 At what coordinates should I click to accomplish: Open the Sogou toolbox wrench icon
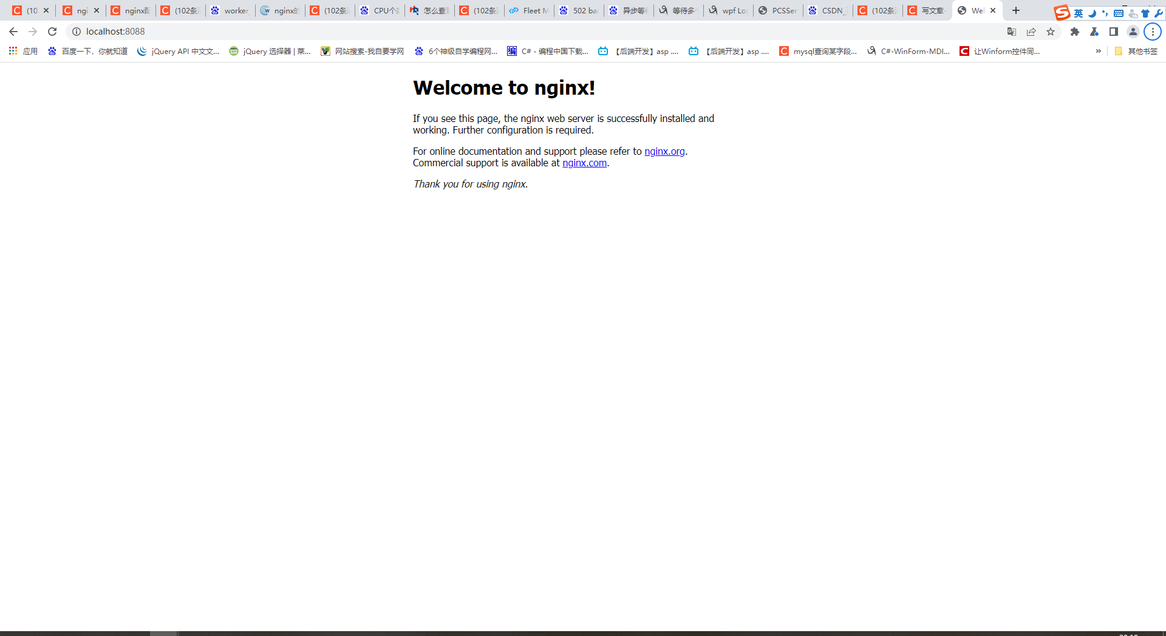(x=1159, y=13)
